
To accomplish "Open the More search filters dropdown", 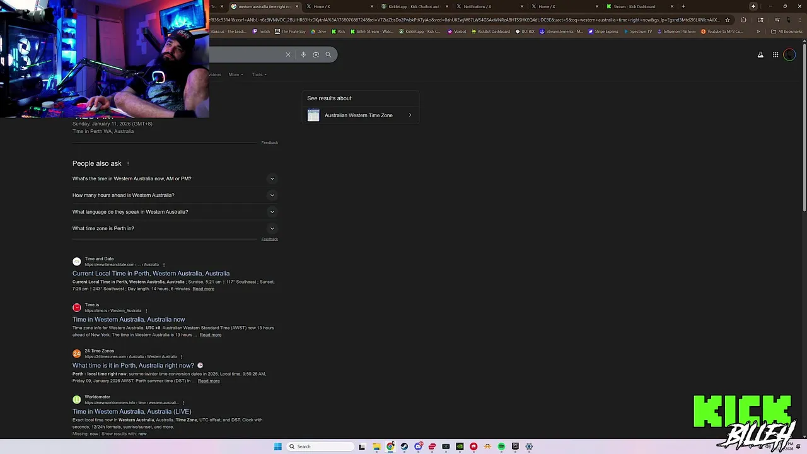I will pos(236,74).
